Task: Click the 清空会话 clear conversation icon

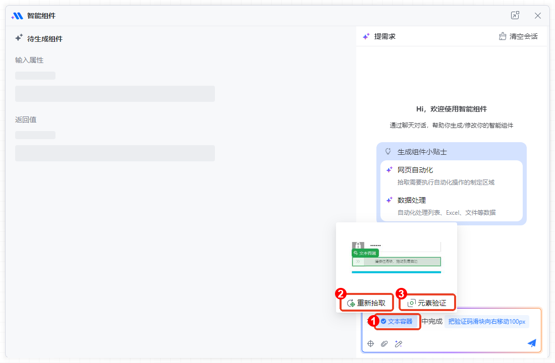Action: coord(503,36)
